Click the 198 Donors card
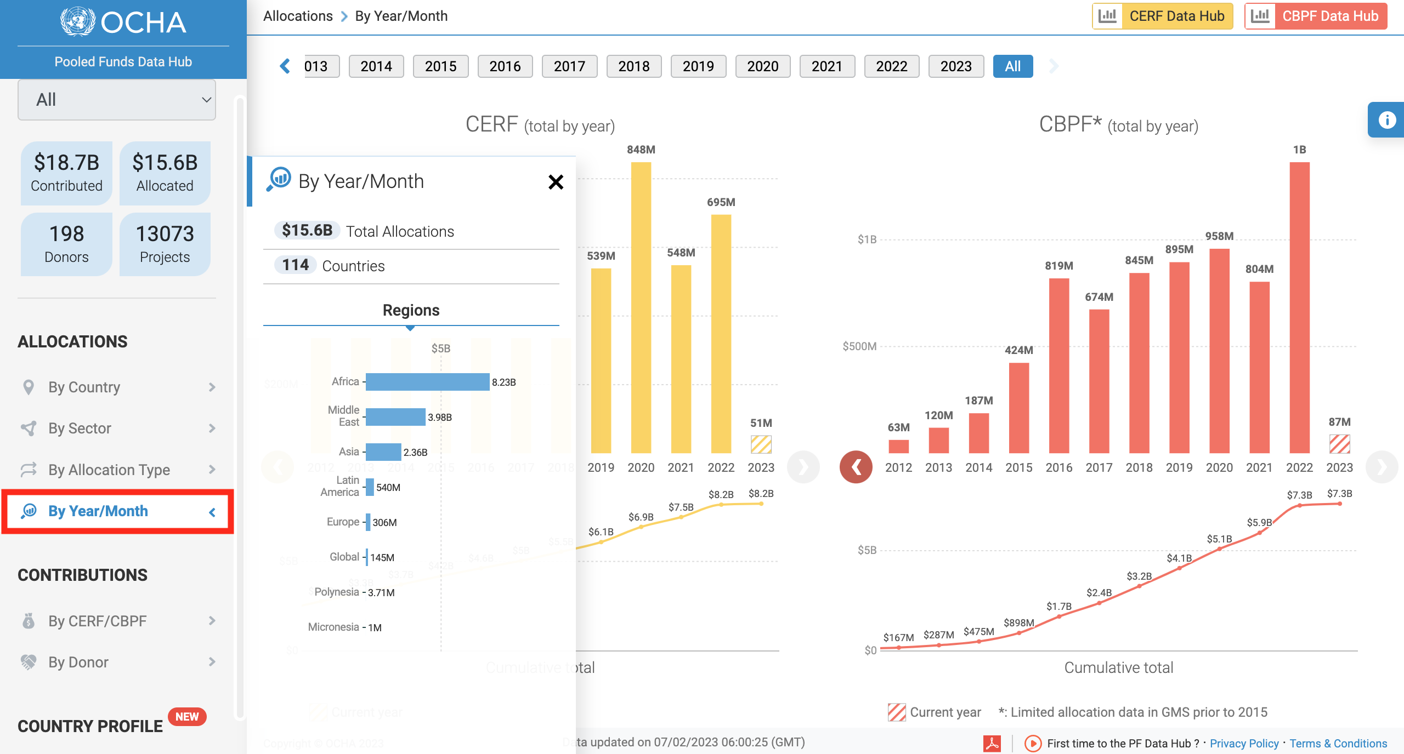 coord(66,244)
